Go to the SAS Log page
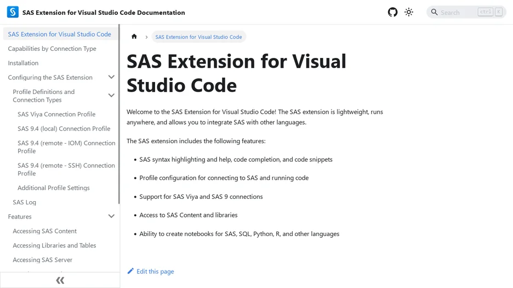 (x=25, y=202)
